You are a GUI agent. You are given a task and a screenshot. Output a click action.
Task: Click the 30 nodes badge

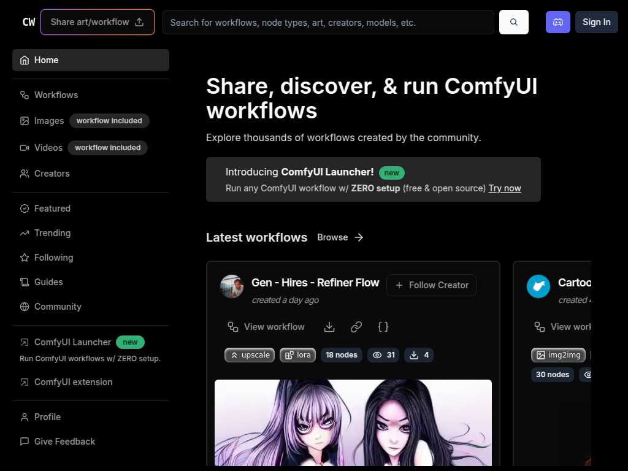(553, 375)
